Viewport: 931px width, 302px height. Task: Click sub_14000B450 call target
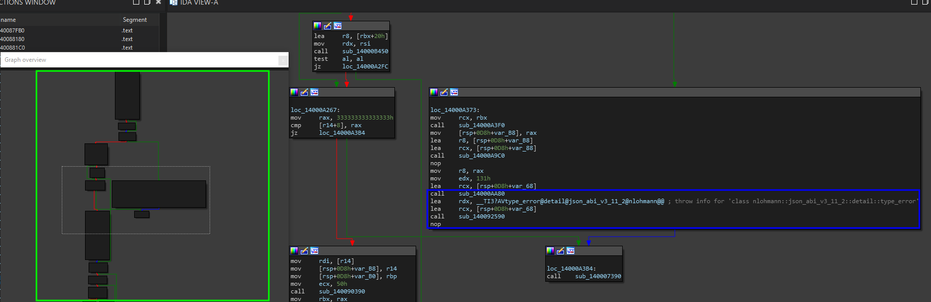[365, 51]
